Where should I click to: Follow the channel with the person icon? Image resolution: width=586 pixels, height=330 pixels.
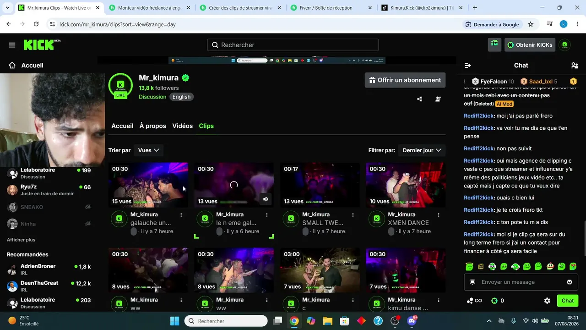click(438, 99)
